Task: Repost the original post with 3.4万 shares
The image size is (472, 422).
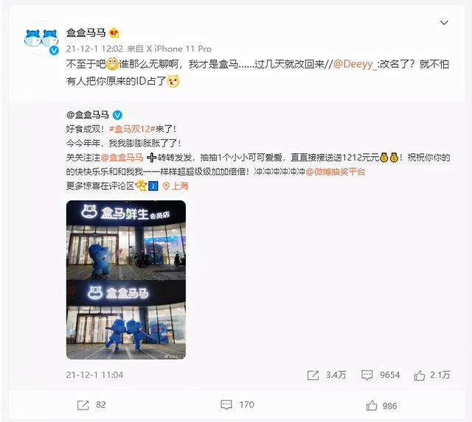Action: [x=327, y=375]
